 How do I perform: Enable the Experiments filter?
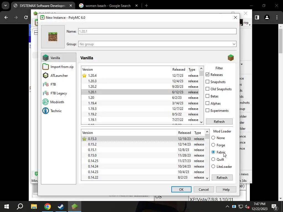[207, 110]
